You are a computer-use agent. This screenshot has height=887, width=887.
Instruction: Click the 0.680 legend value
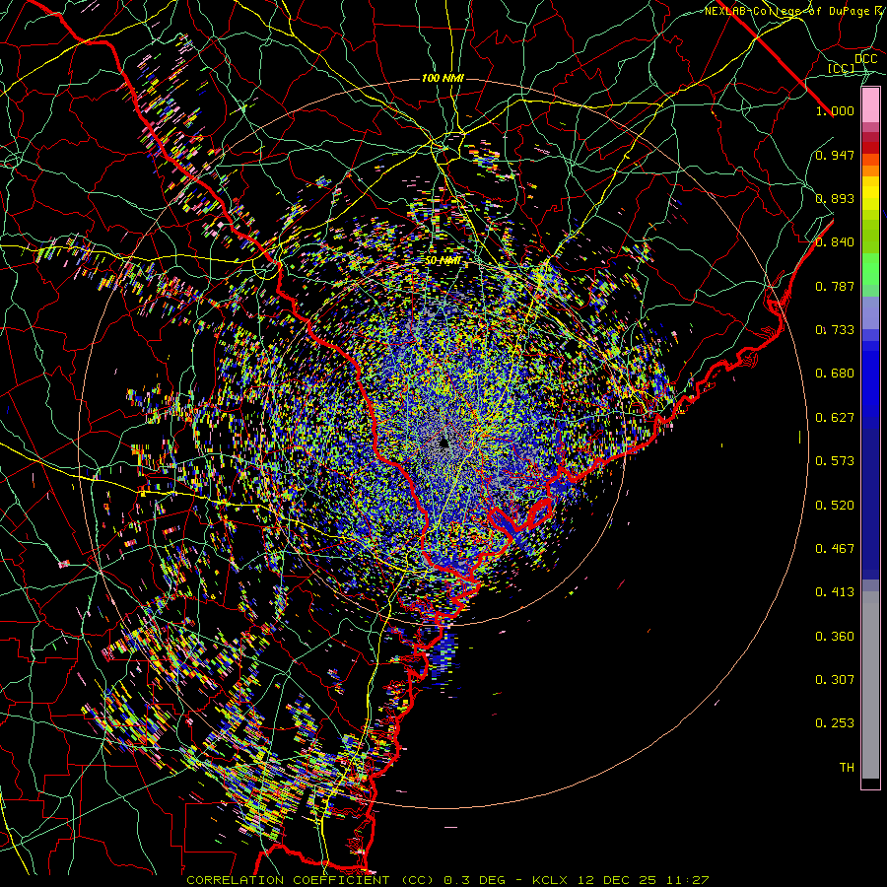[x=835, y=374]
